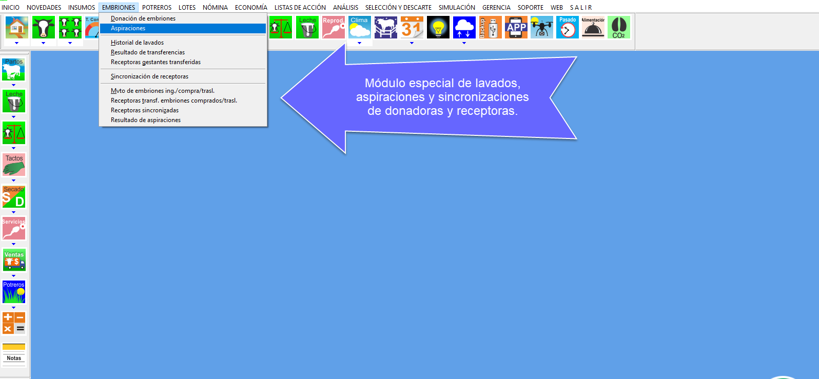Expand dropdown arrow below Secado sidebar icon

[14, 212]
